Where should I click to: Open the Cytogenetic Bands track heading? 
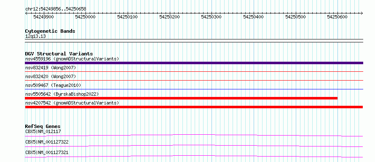[x=50, y=31]
